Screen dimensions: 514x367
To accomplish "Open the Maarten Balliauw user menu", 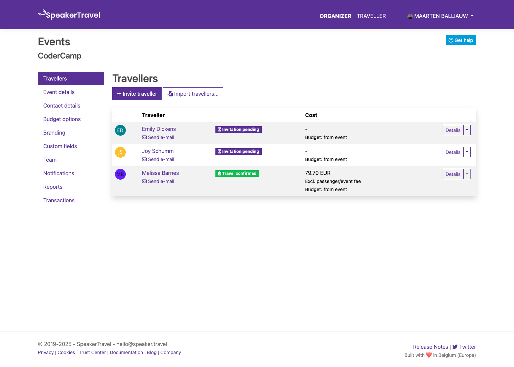I will (x=441, y=16).
